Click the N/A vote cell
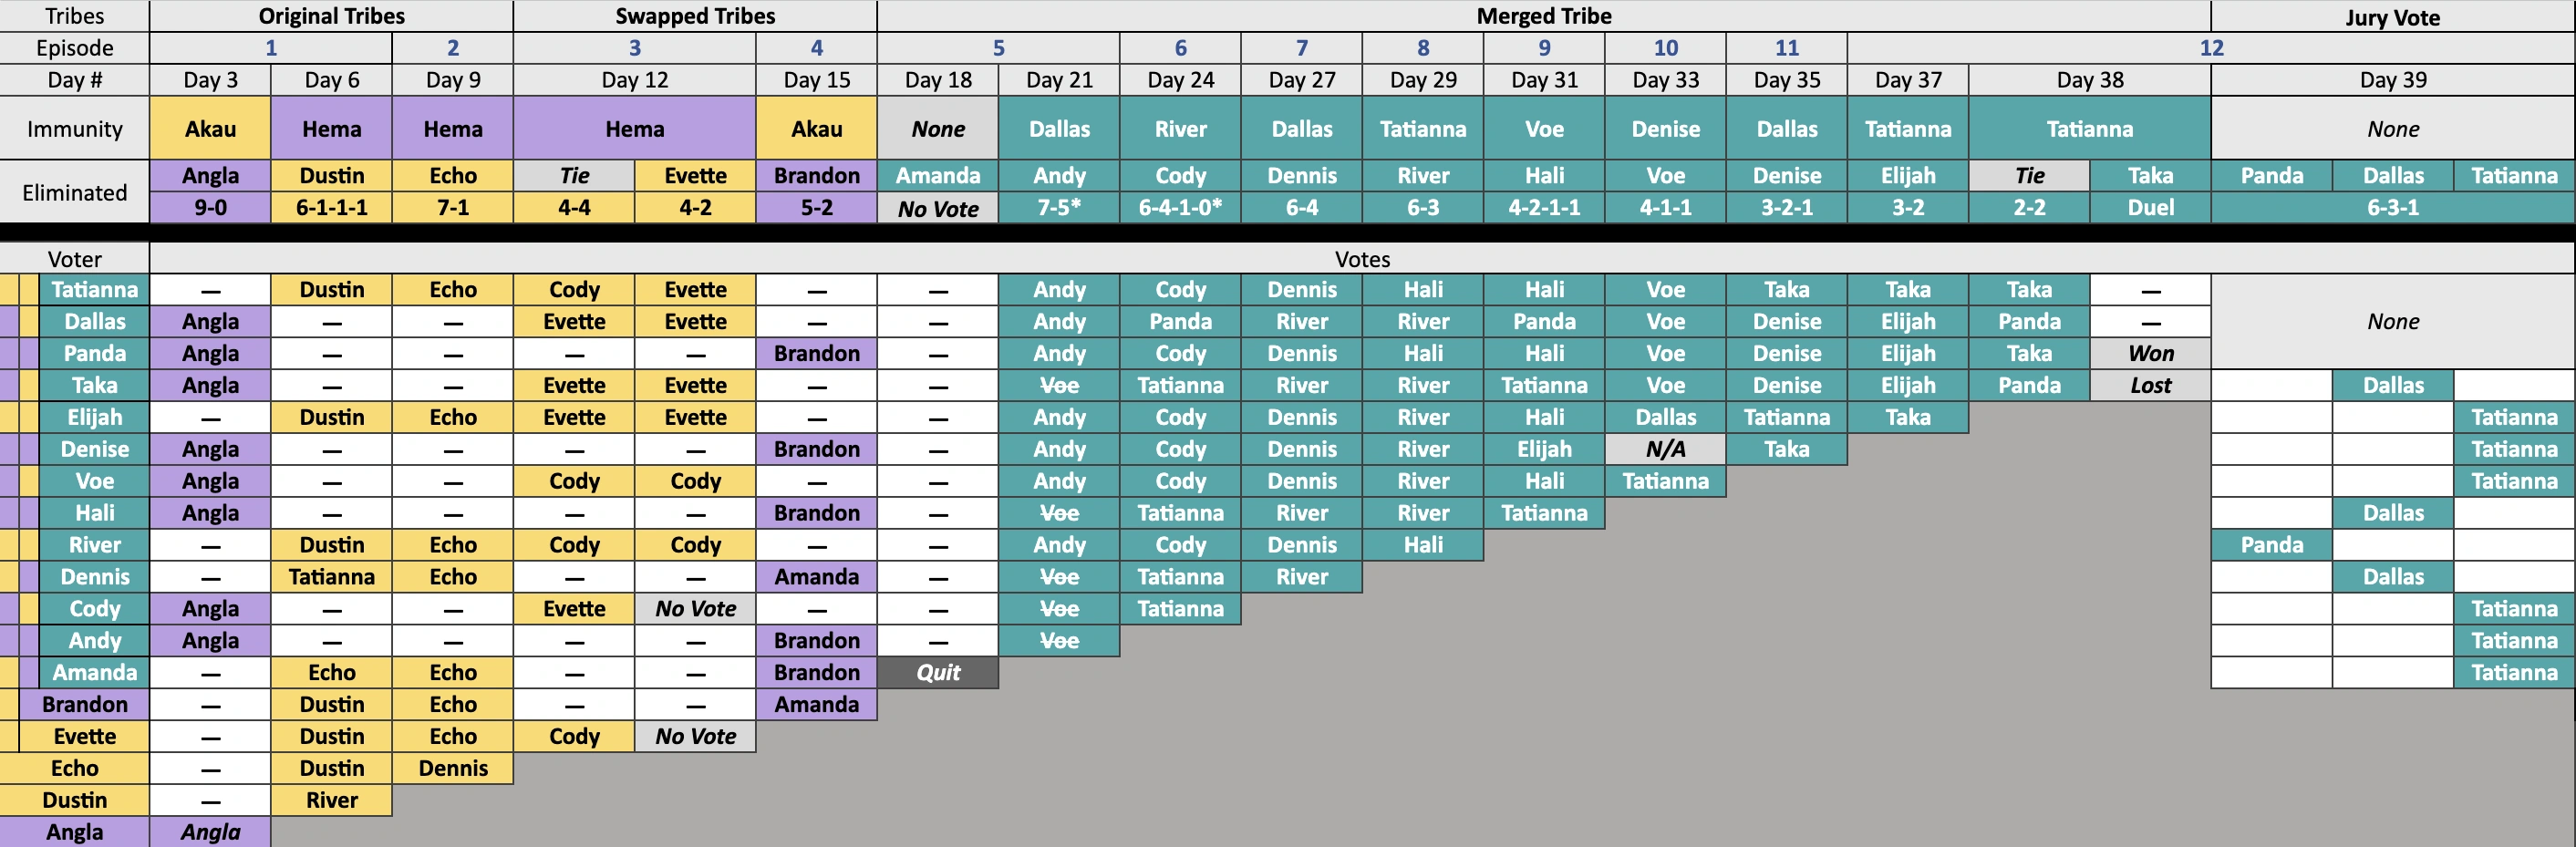Image resolution: width=2576 pixels, height=847 pixels. (x=1665, y=449)
